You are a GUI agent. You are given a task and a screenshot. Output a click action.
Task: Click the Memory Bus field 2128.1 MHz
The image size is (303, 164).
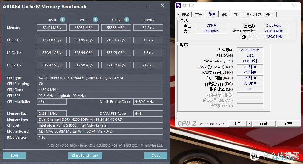(52, 114)
